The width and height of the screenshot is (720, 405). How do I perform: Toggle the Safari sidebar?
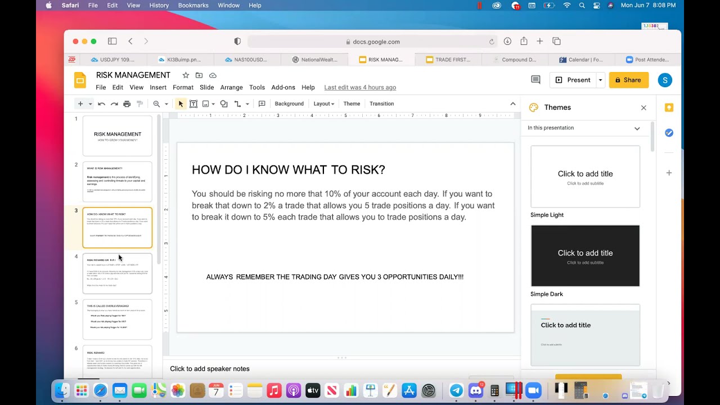pyautogui.click(x=112, y=41)
